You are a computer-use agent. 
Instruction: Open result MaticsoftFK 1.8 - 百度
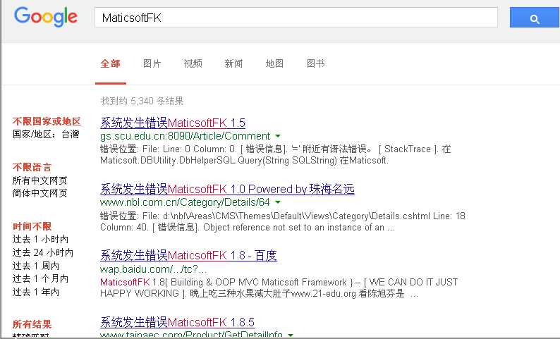[188, 256]
